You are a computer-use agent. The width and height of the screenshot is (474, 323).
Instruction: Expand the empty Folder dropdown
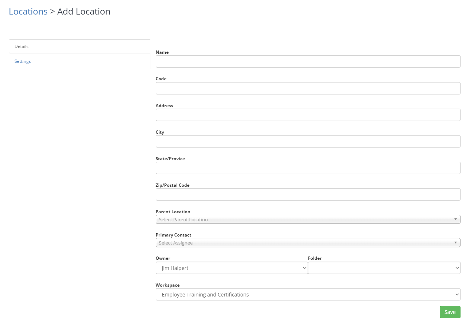[384, 268]
